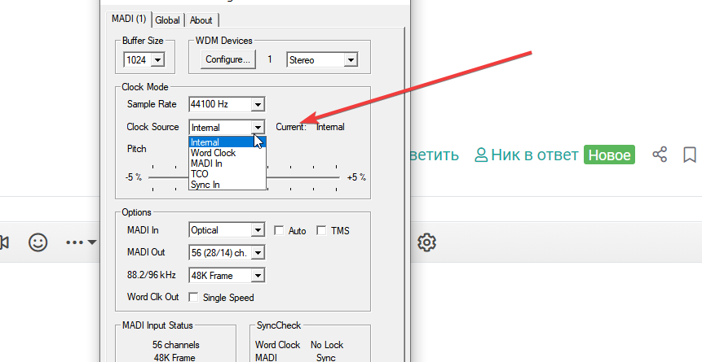Enable the Auto checkbox for MADI In
The width and height of the screenshot is (702, 362).
click(x=279, y=230)
